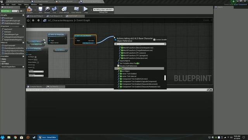Click the favorite star icon in graph bar
The height and width of the screenshot is (140, 248).
click(x=28, y=21)
